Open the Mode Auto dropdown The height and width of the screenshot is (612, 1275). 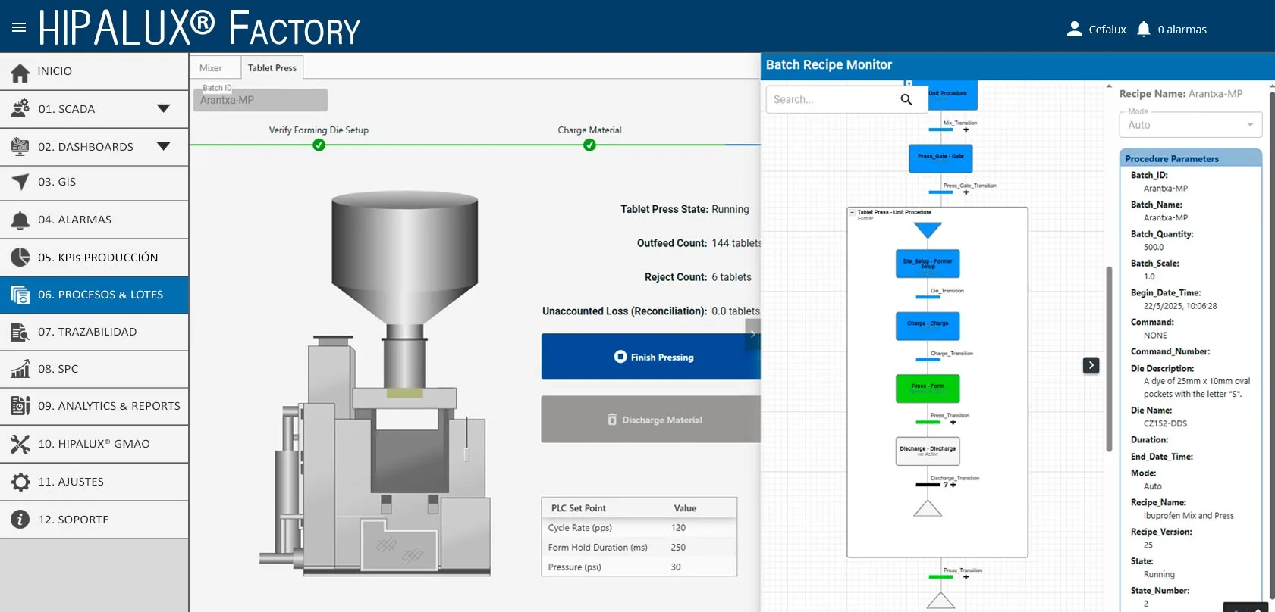coord(1190,125)
